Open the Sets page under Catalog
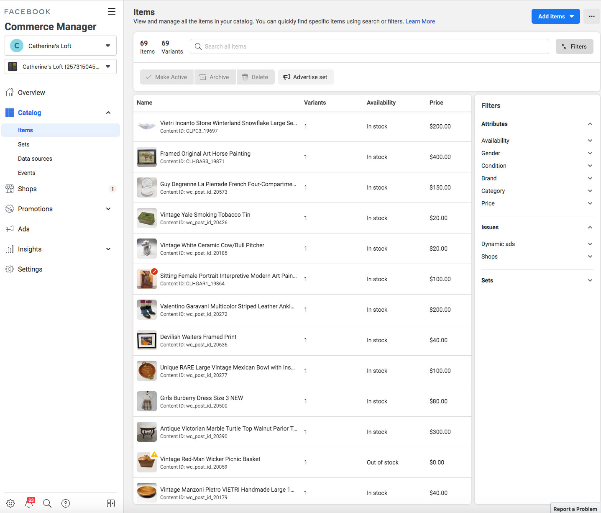This screenshot has height=513, width=601. tap(24, 144)
